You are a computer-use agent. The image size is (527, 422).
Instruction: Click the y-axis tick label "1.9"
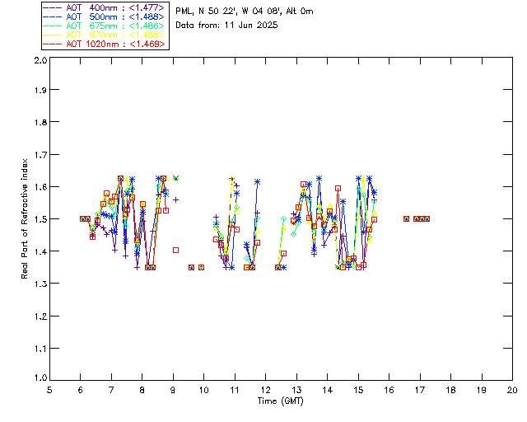pos(40,90)
